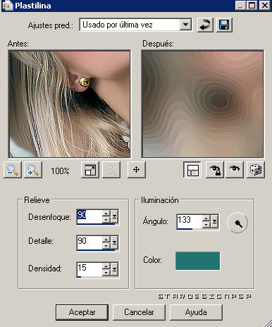Screen dimensions: 272x327
Task: Click the zoom out magnifier icon
Action: [x=13, y=170]
